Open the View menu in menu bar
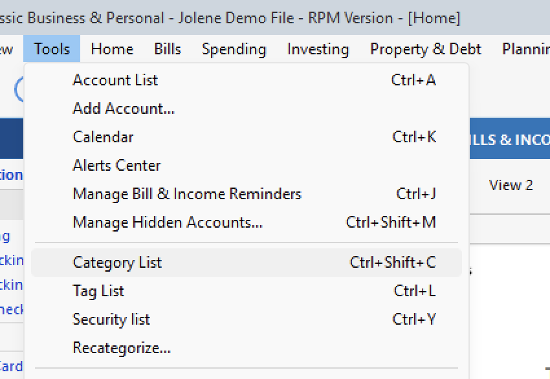Screen dimensions: 550x379 click(x=6, y=49)
